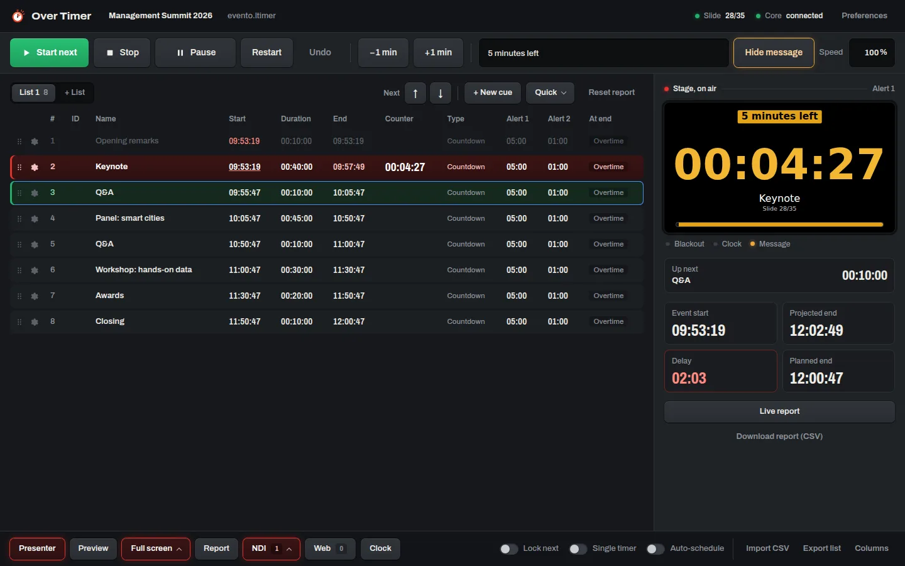Change At end mode for Keynote
This screenshot has width=905, height=566.
coord(608,167)
